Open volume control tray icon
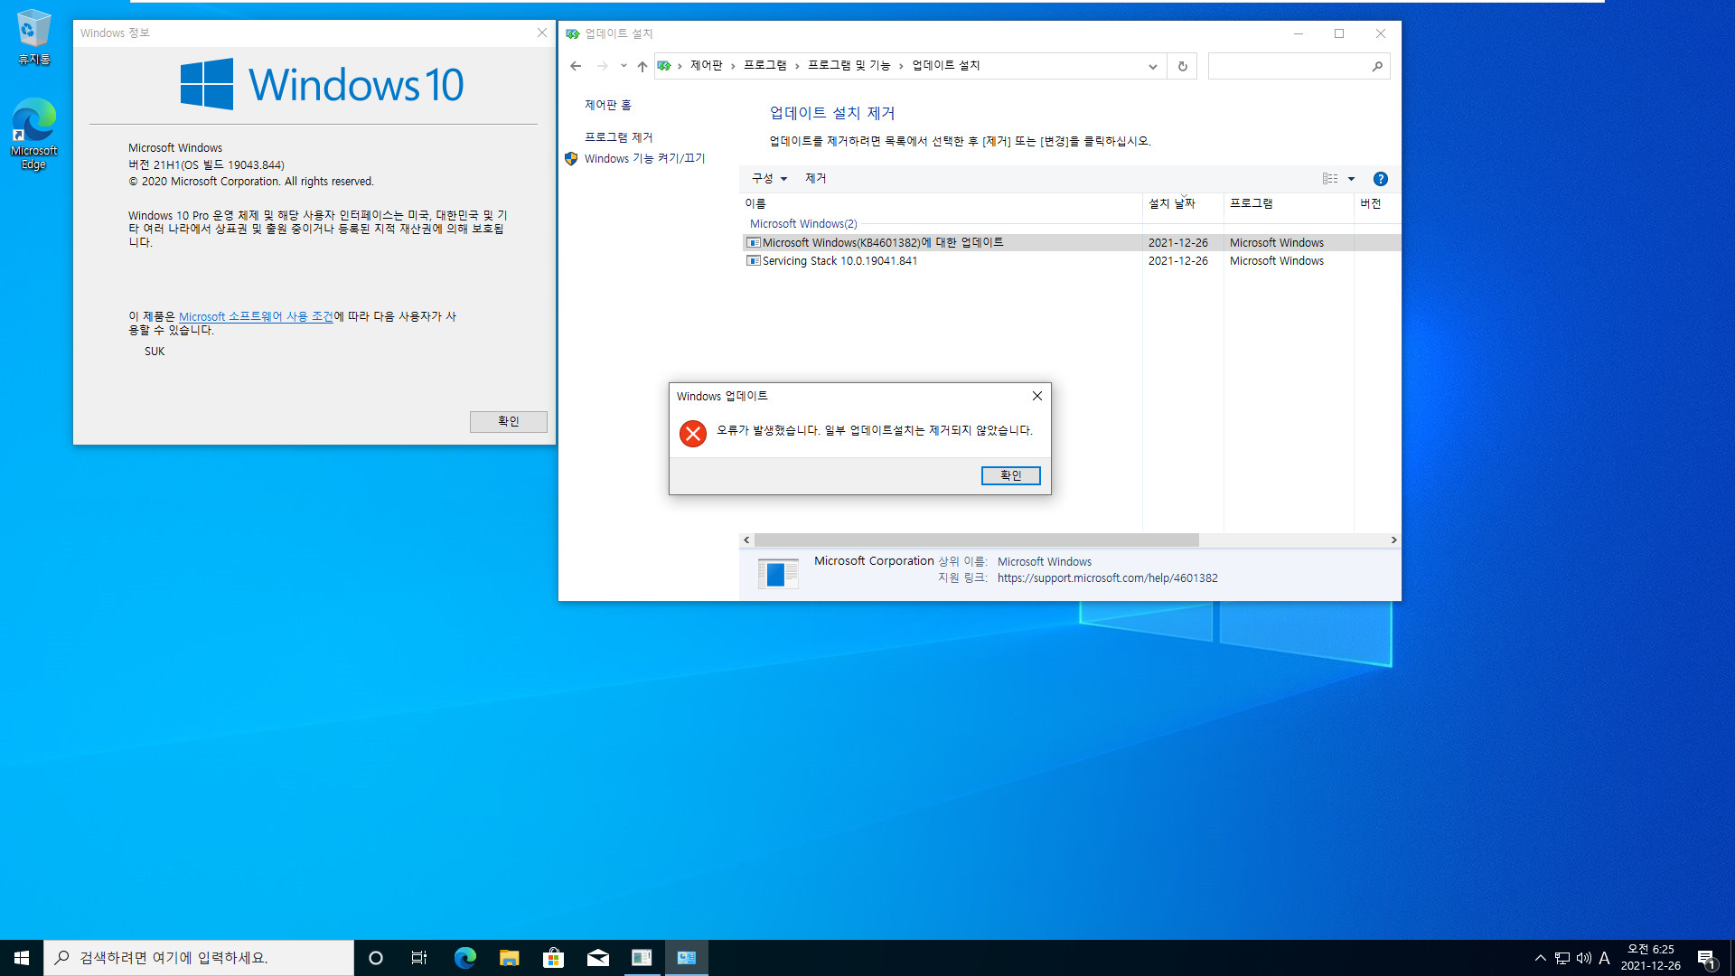 tap(1583, 958)
